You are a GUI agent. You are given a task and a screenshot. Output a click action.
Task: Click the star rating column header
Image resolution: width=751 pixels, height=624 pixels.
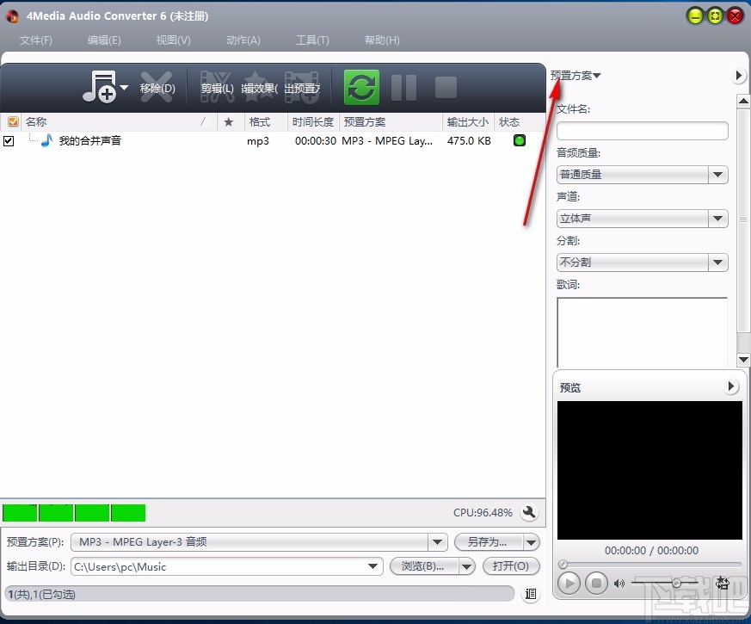[x=229, y=121]
